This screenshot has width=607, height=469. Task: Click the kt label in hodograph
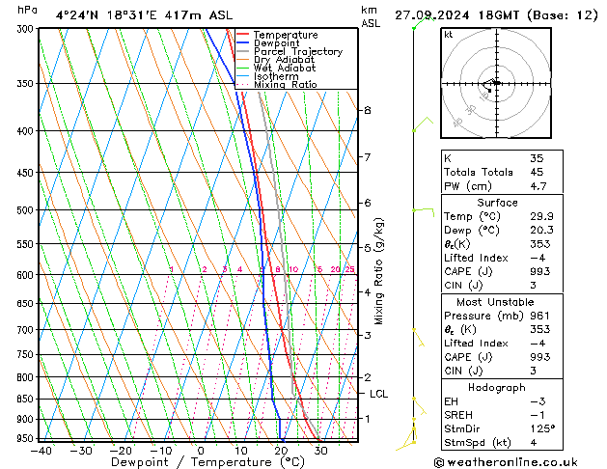pos(449,35)
